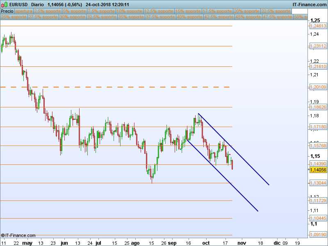Select the 47.5% soporte label
The height and width of the screenshot is (246, 328).
278,17
